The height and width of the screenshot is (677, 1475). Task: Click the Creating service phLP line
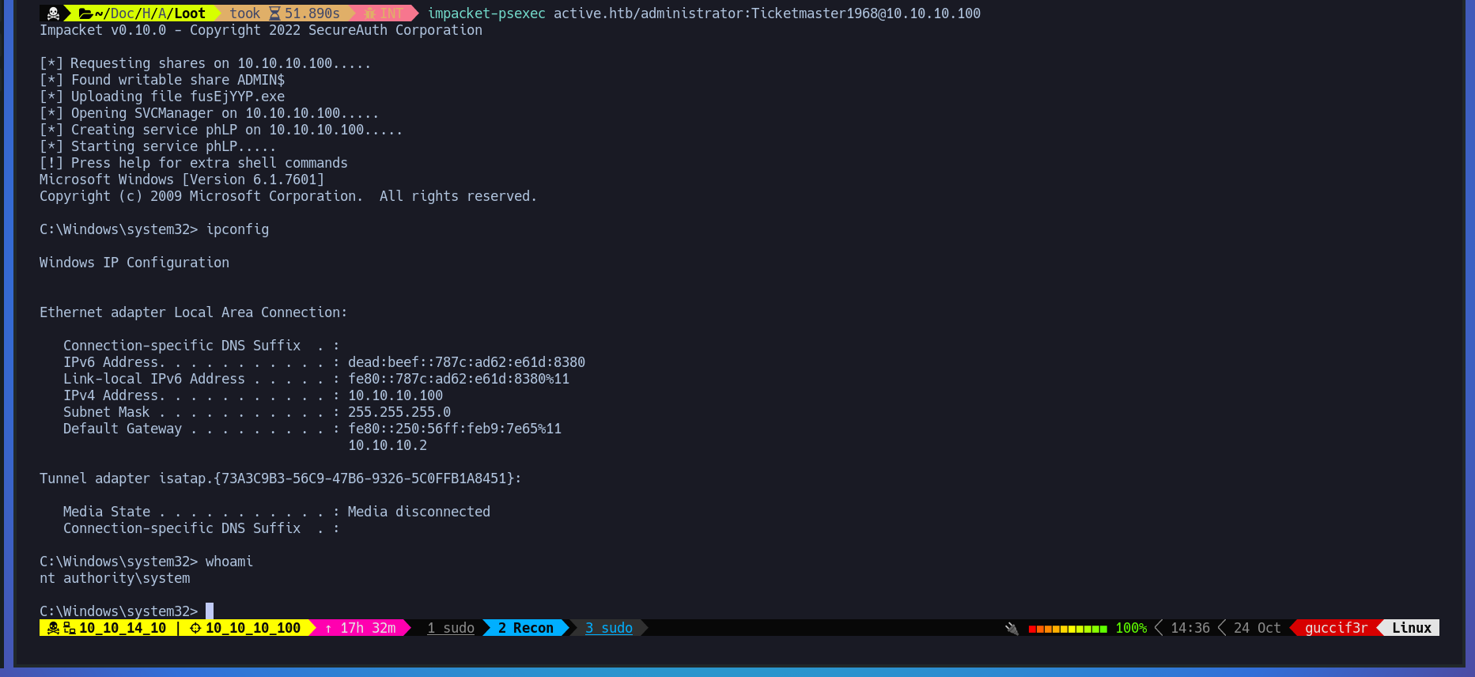point(221,130)
